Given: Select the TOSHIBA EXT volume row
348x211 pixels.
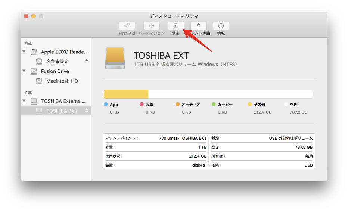Looking at the screenshot, I should coord(56,111).
